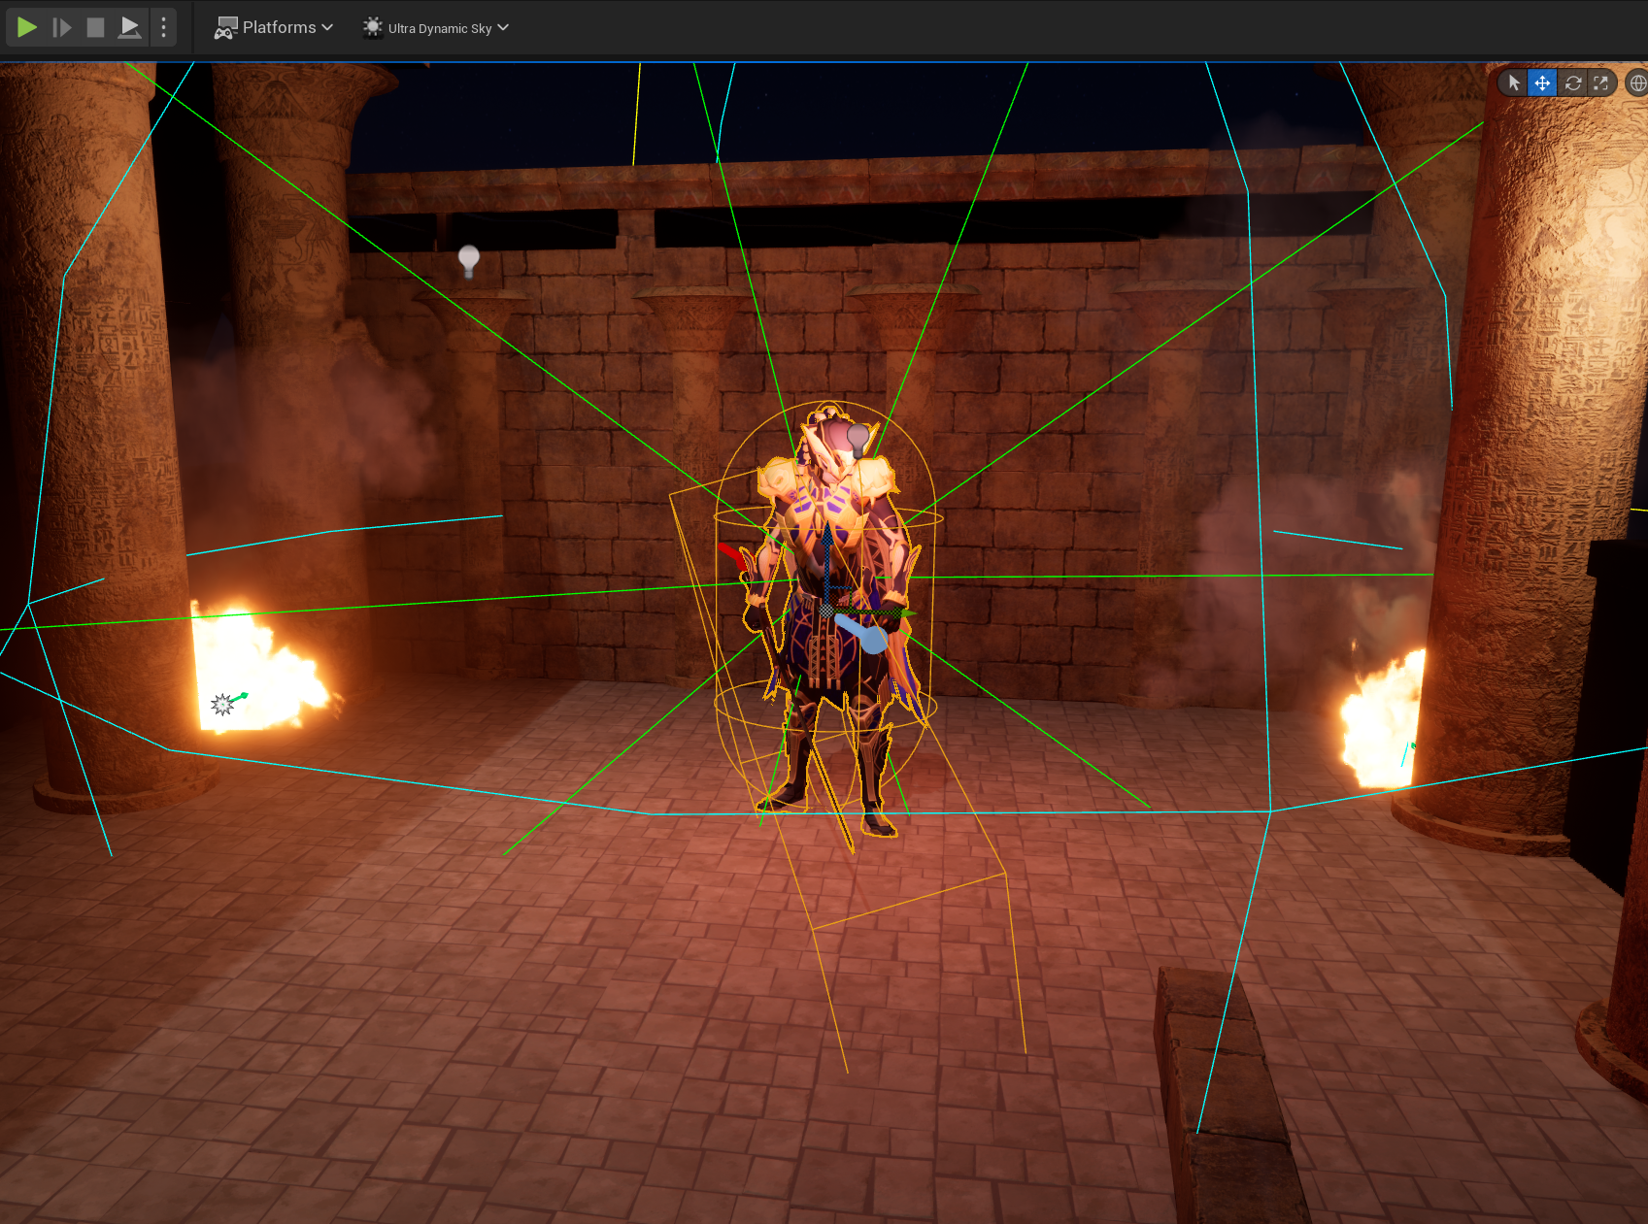Image resolution: width=1648 pixels, height=1224 pixels.
Task: Activate the Translate move tool
Action: [1542, 83]
